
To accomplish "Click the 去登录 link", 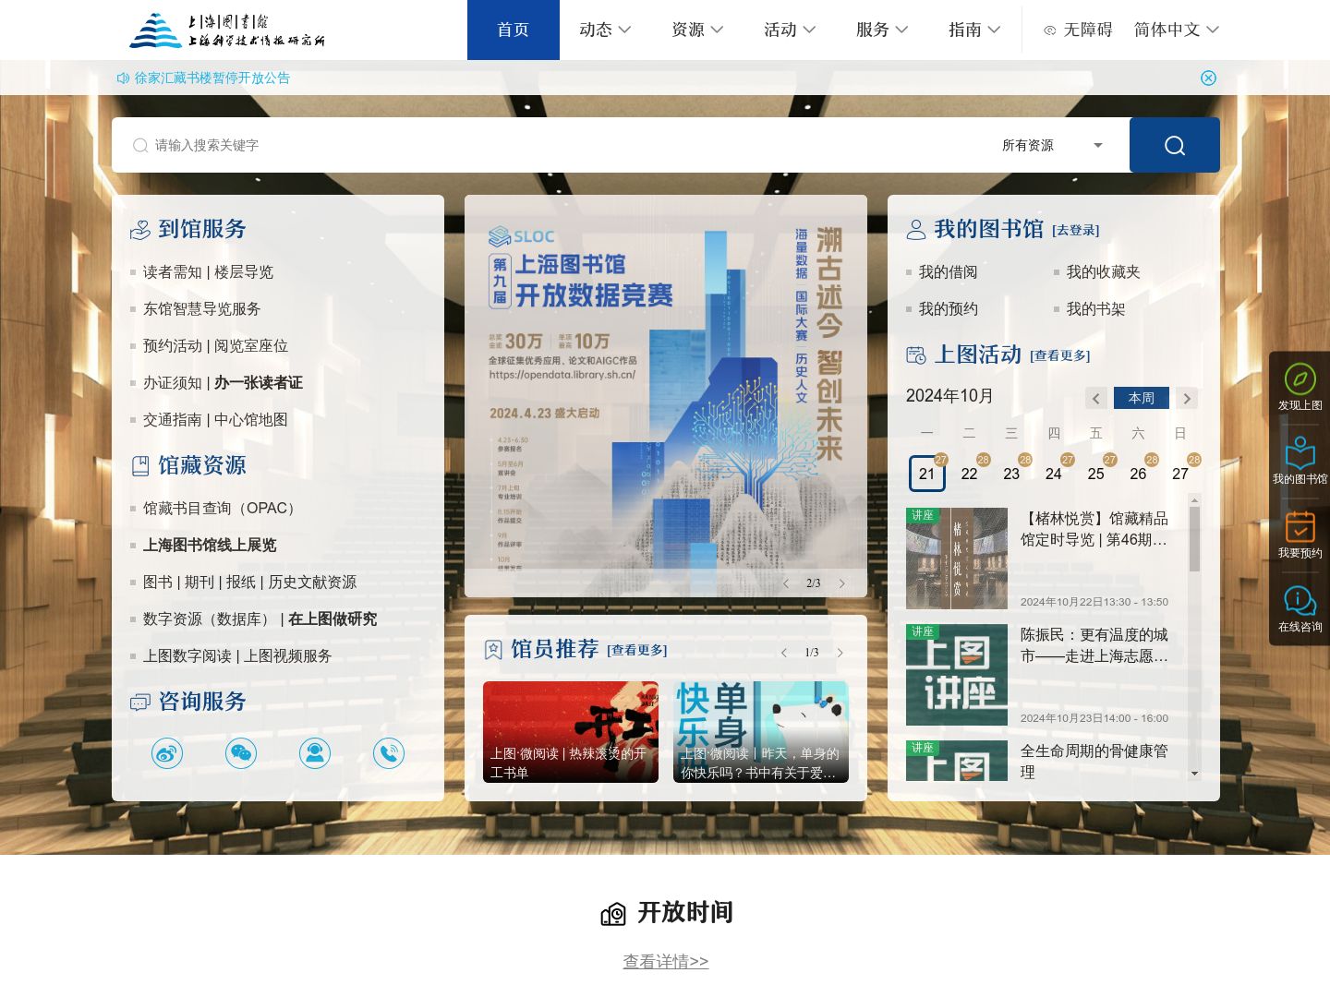I will click(1076, 231).
